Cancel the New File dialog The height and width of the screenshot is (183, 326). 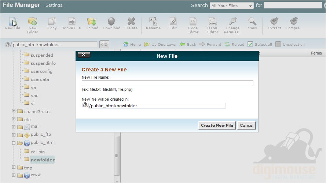point(246,125)
